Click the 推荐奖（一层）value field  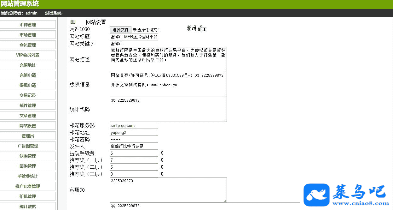[134, 160]
